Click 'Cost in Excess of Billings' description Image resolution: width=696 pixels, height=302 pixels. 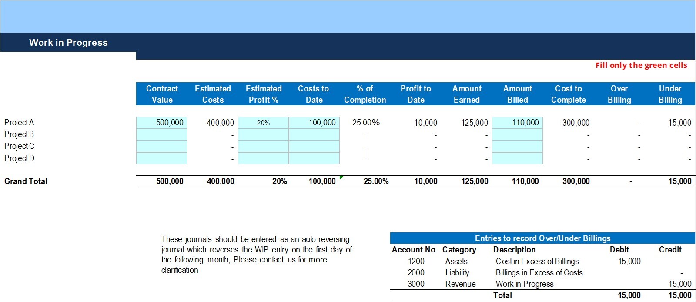click(x=537, y=262)
